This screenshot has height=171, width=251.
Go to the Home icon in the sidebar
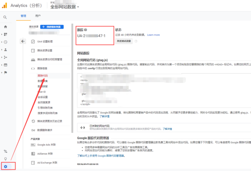click(5, 27)
